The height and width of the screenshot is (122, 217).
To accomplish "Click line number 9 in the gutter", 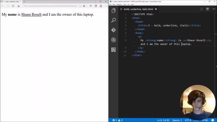I will 126,48.
